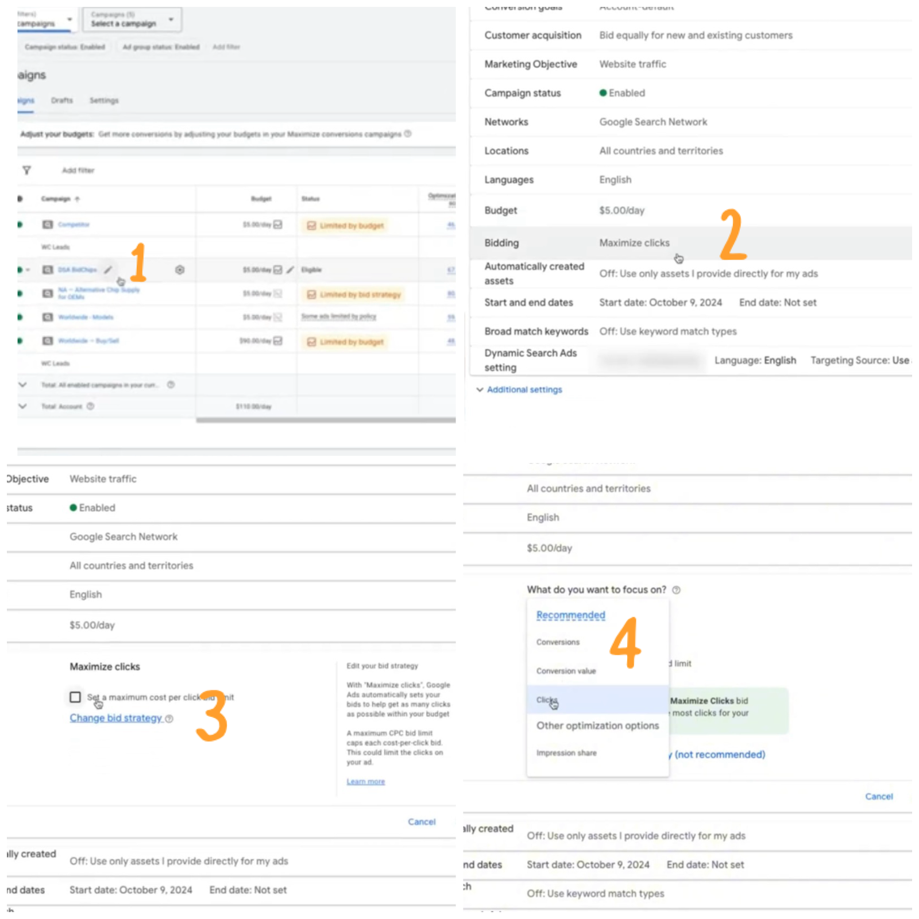Click 'Learn more' link in bid strategy help

click(365, 782)
